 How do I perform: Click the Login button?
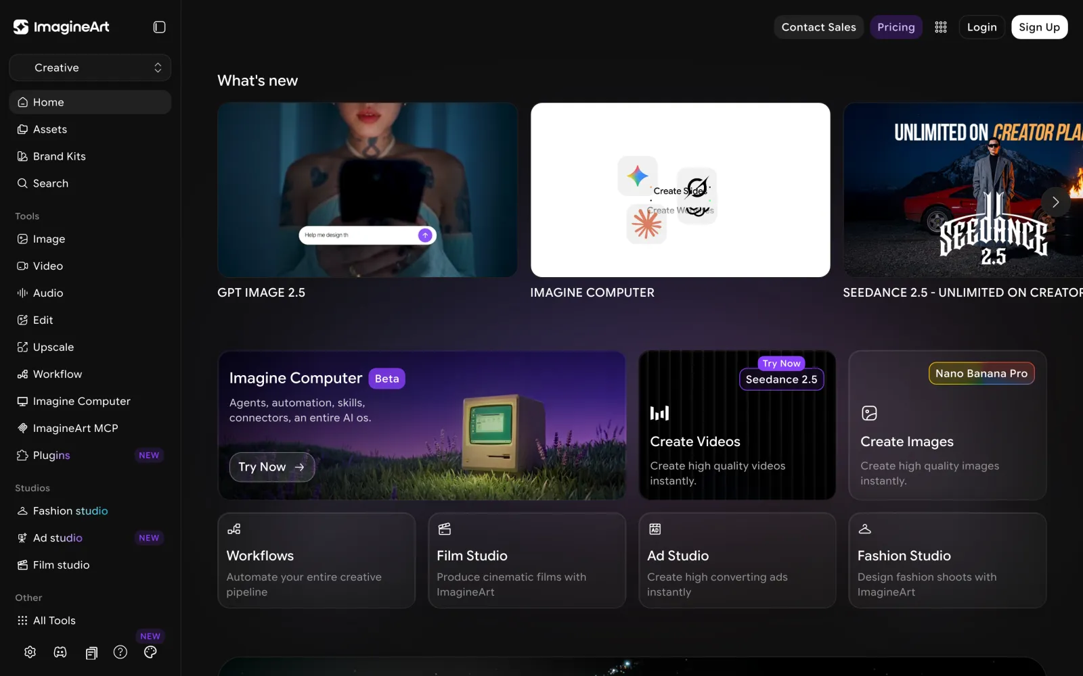981,27
